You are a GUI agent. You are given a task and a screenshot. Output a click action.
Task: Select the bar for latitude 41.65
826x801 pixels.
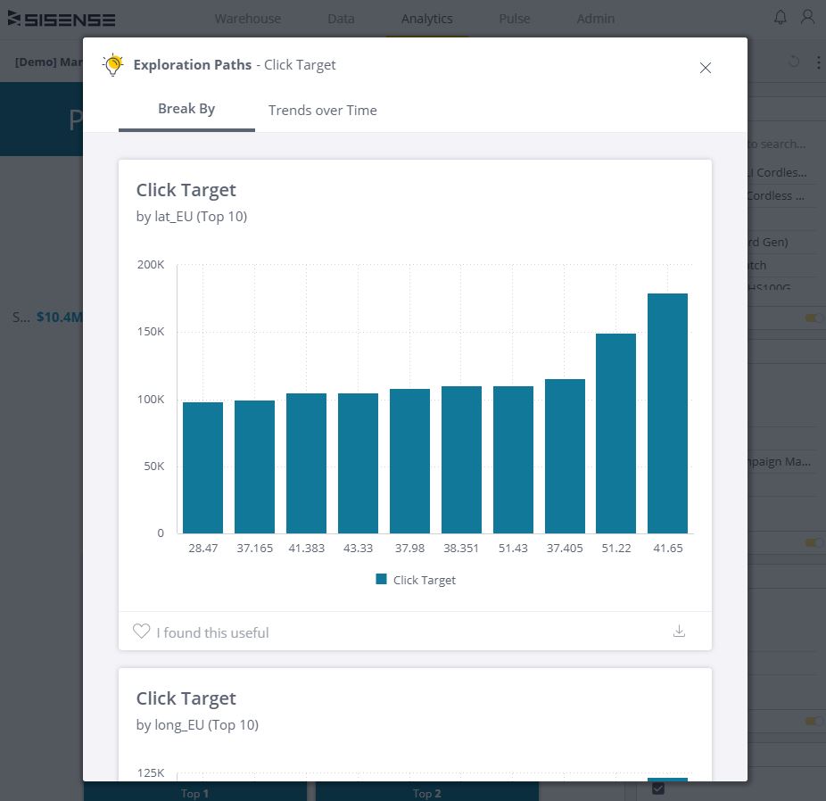tap(667, 413)
